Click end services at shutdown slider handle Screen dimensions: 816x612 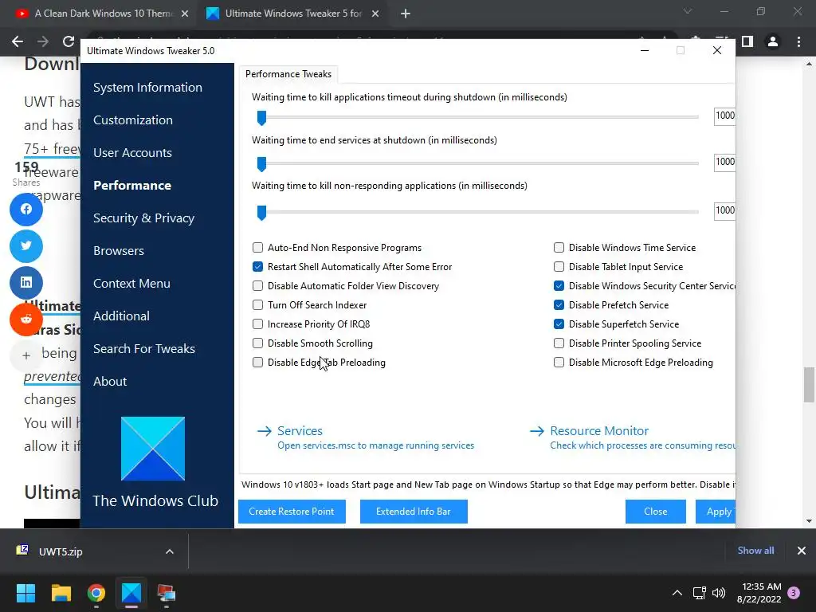261,164
